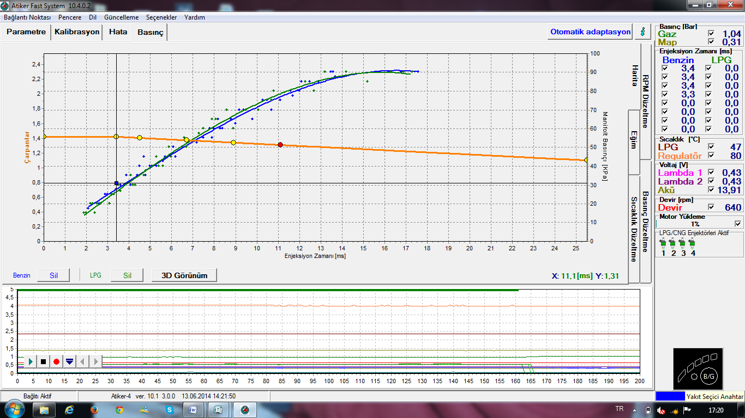This screenshot has height=418, width=745.
Task: Switch to Word in the taskbar
Action: pyautogui.click(x=194, y=409)
